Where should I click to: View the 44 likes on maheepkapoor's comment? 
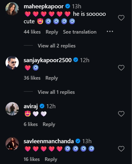[32, 32]
